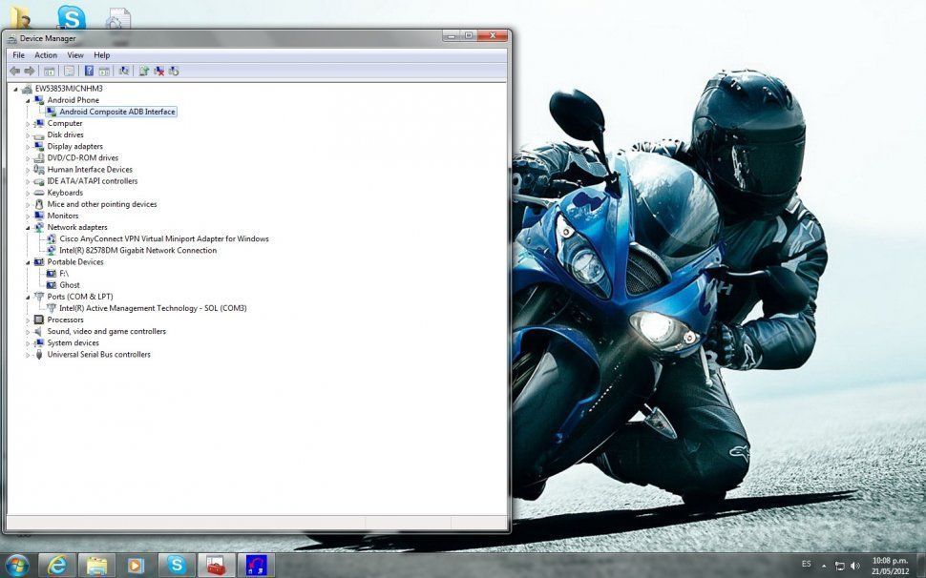Click Update Driver Software toolbar icon
Screen dimensions: 926x578
[x=143, y=71]
